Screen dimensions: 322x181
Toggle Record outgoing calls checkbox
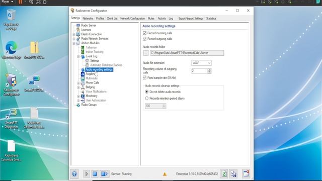[144, 39]
